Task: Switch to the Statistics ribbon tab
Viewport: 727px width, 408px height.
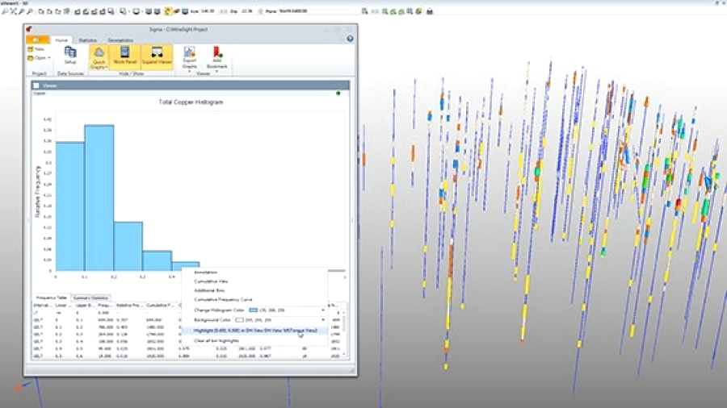Action: pos(87,39)
